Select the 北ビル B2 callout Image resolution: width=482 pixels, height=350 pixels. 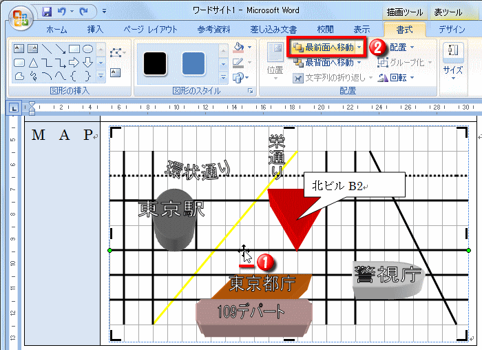tap(355, 185)
